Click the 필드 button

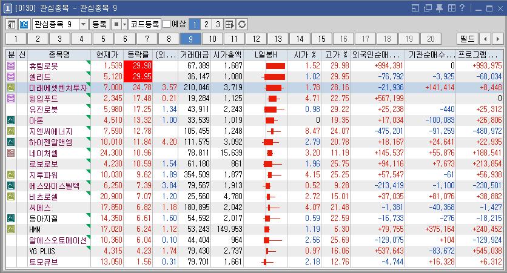pyautogui.click(x=467, y=39)
